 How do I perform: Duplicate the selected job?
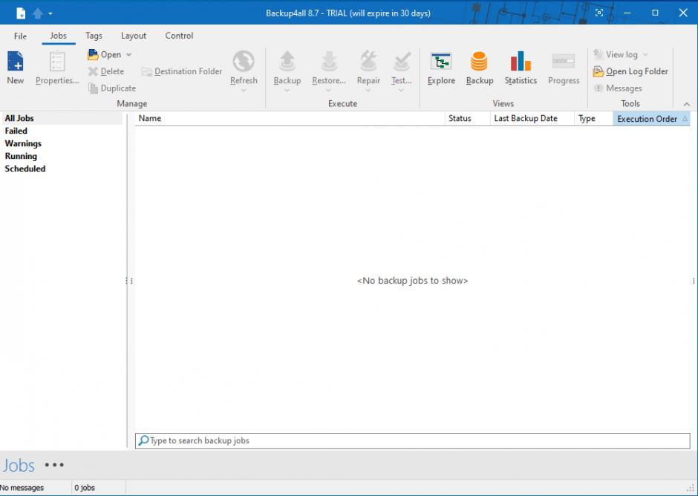pos(111,88)
